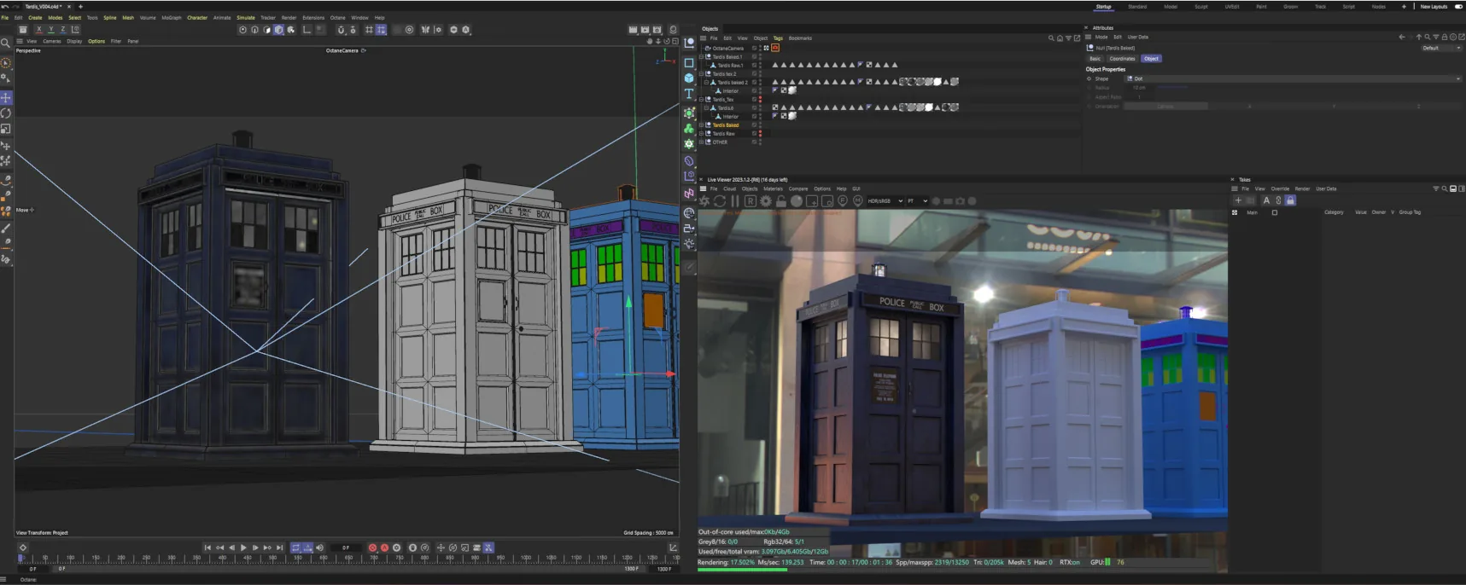
Task: Select the Move tool in left palette
Action: 6,97
